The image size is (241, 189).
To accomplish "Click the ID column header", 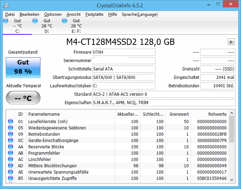I will [x=20, y=114].
